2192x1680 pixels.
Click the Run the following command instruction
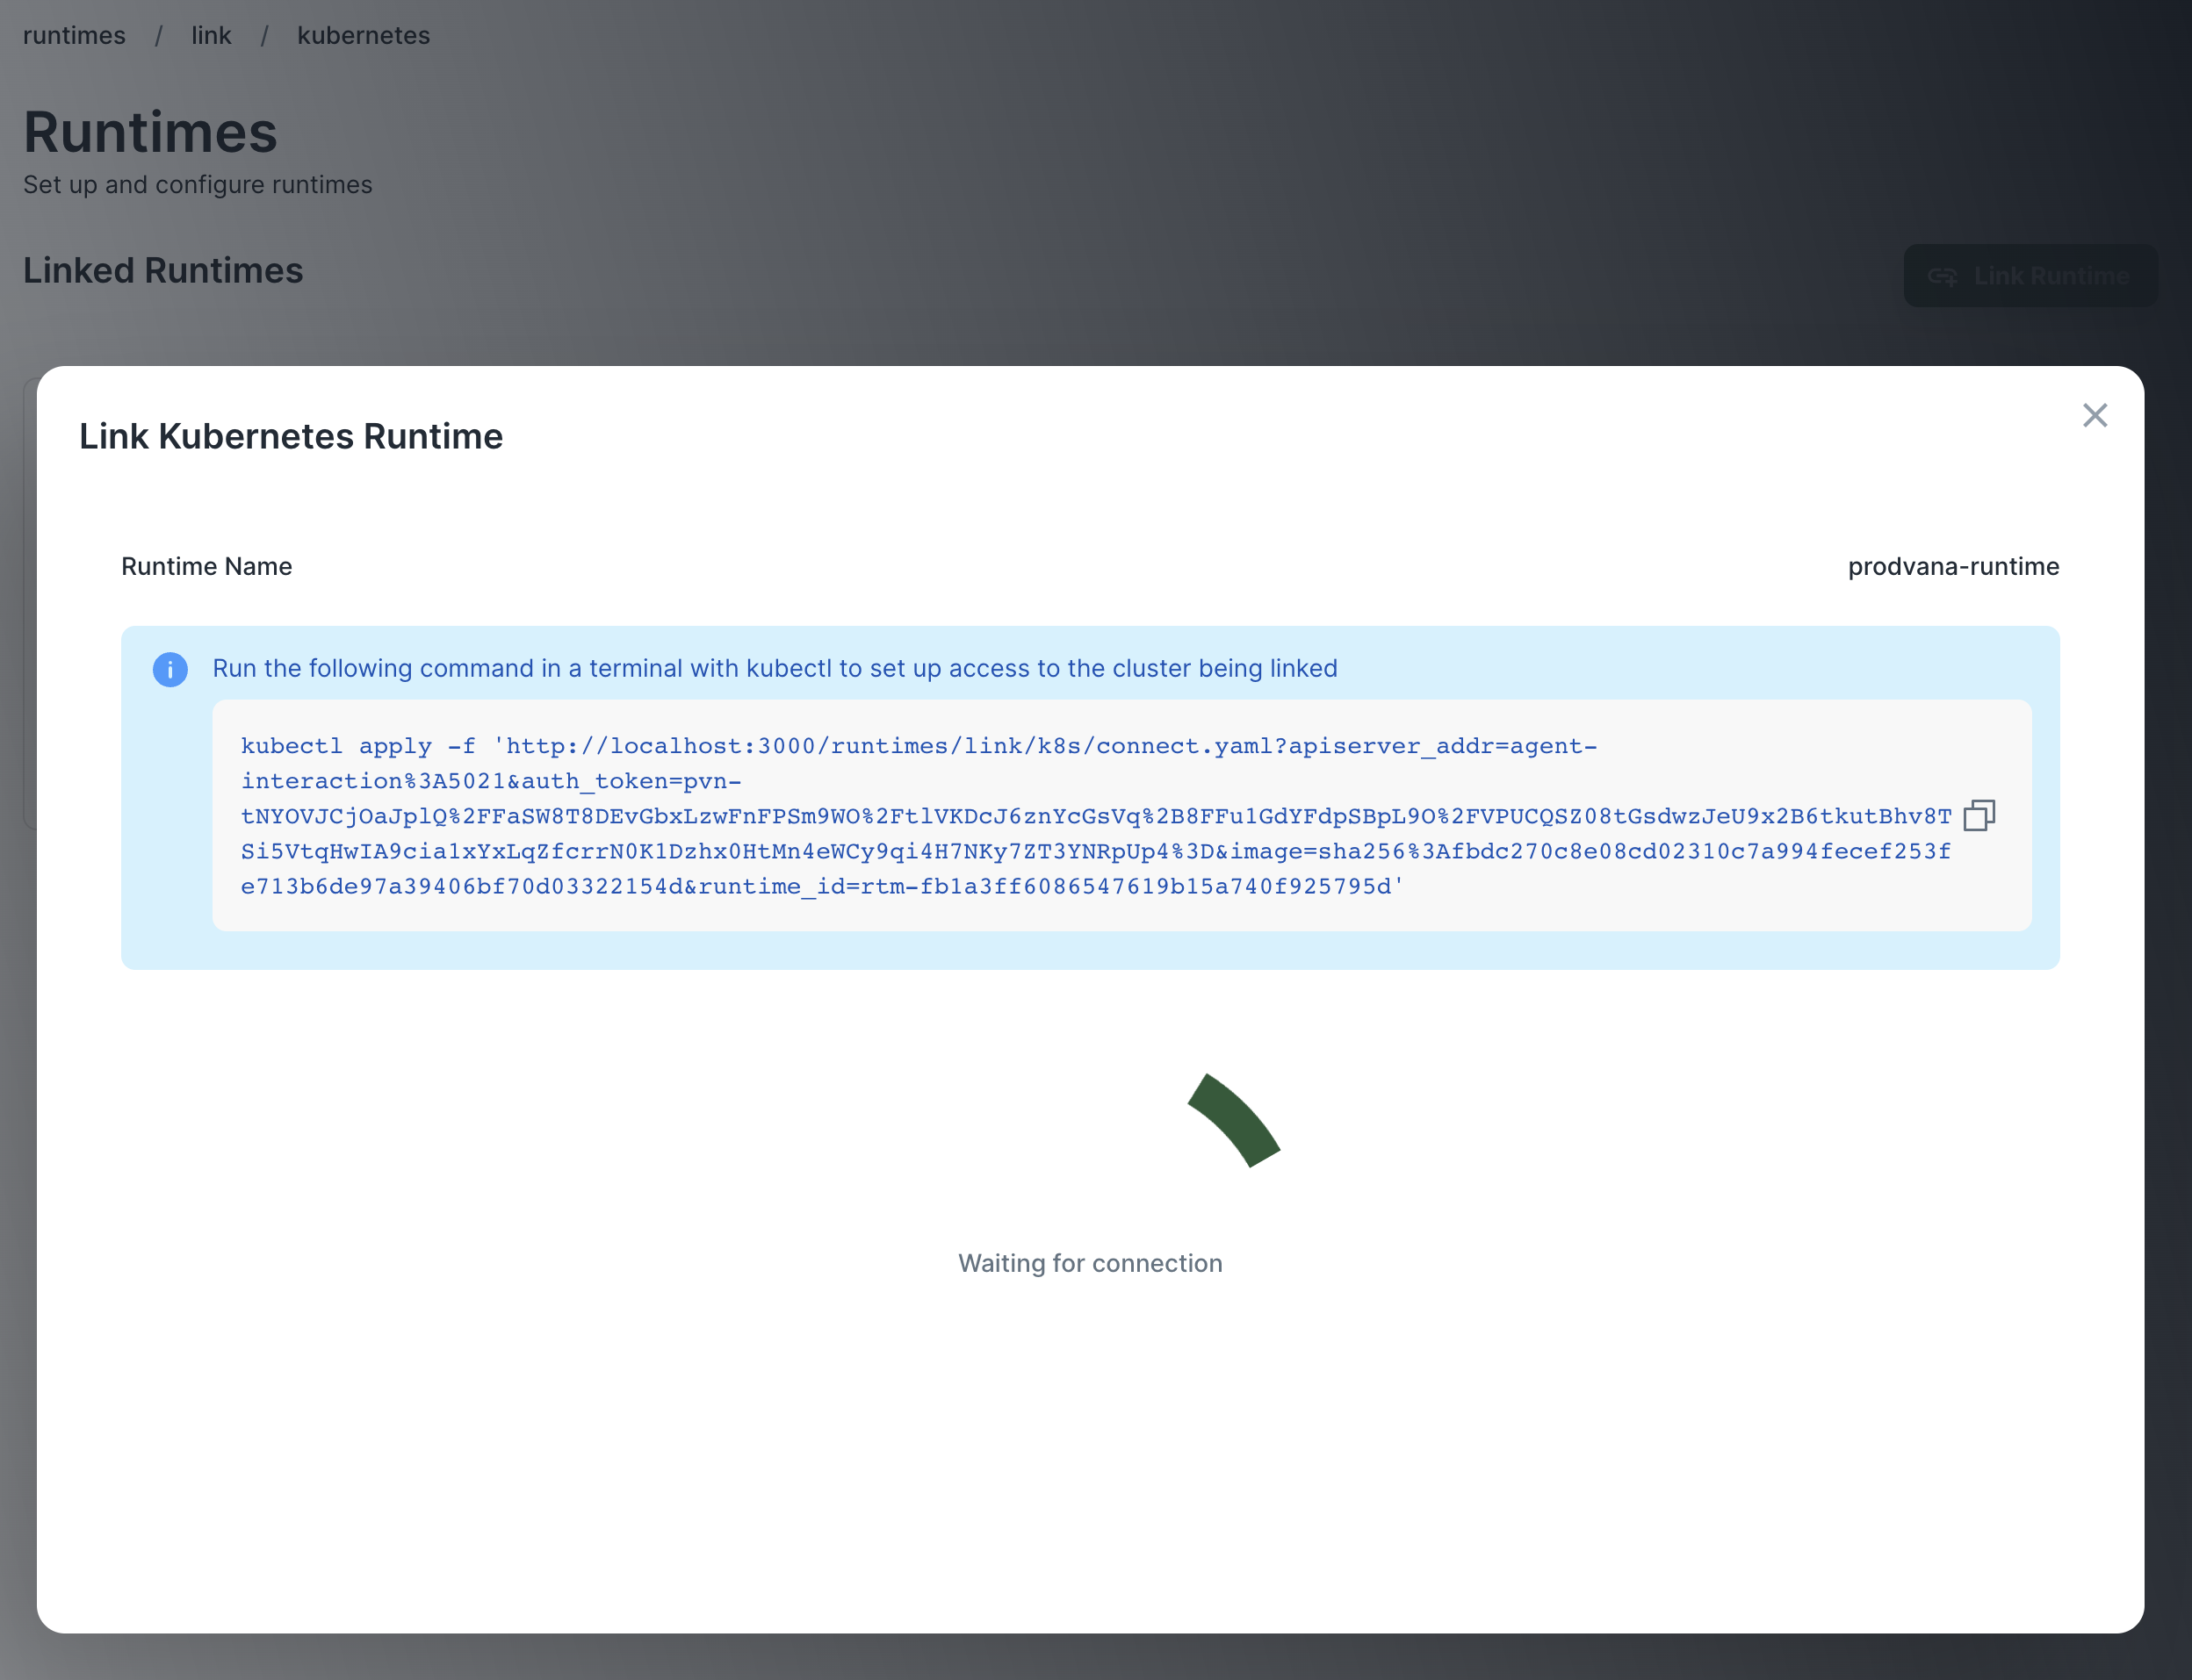[x=774, y=668]
